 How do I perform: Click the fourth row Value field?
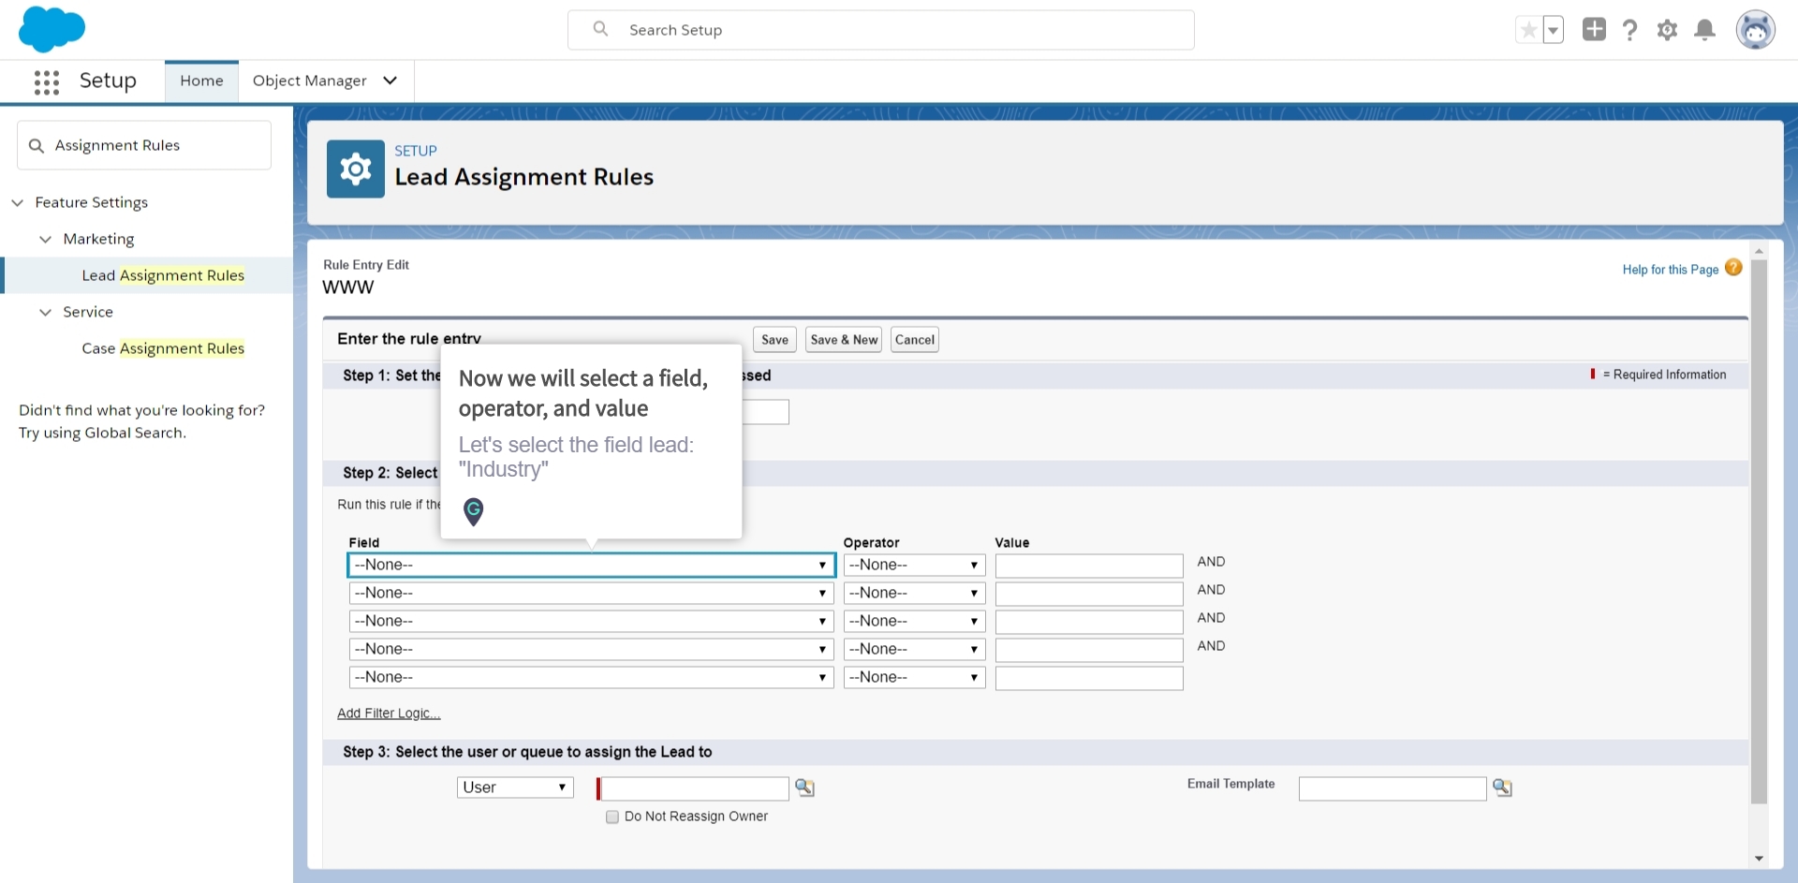[1089, 650]
